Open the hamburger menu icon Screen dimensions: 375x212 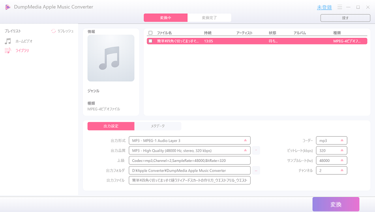click(339, 7)
